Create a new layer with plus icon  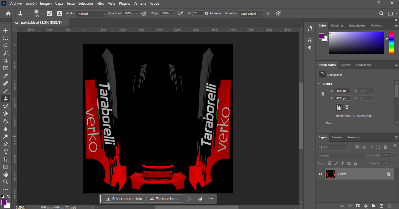[381, 206]
